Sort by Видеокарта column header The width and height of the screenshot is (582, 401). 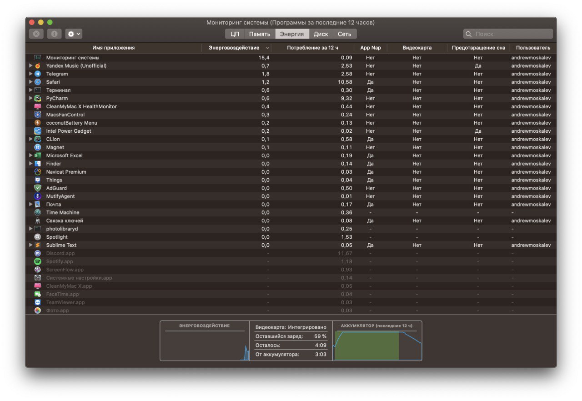417,48
